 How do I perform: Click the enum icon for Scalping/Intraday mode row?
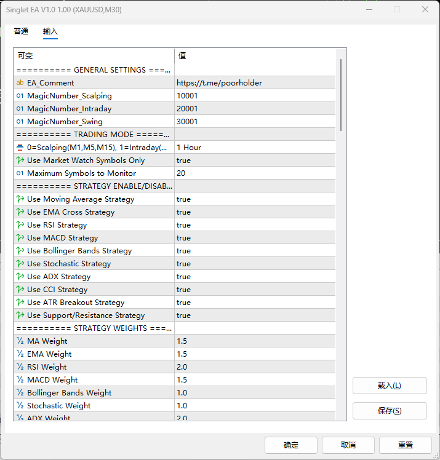point(20,148)
